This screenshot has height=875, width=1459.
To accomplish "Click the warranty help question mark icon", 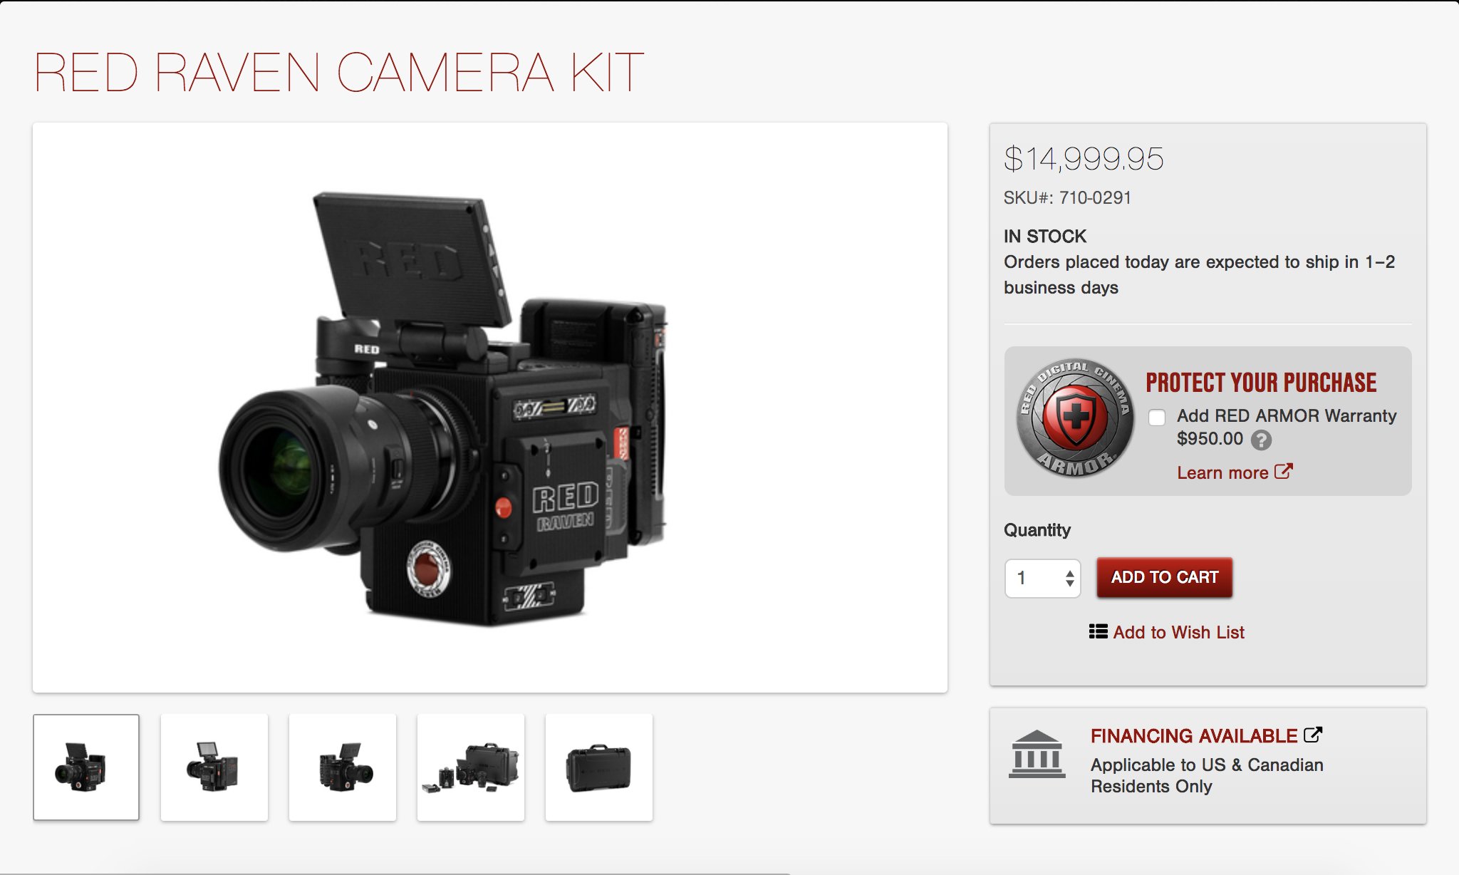I will click(x=1261, y=440).
